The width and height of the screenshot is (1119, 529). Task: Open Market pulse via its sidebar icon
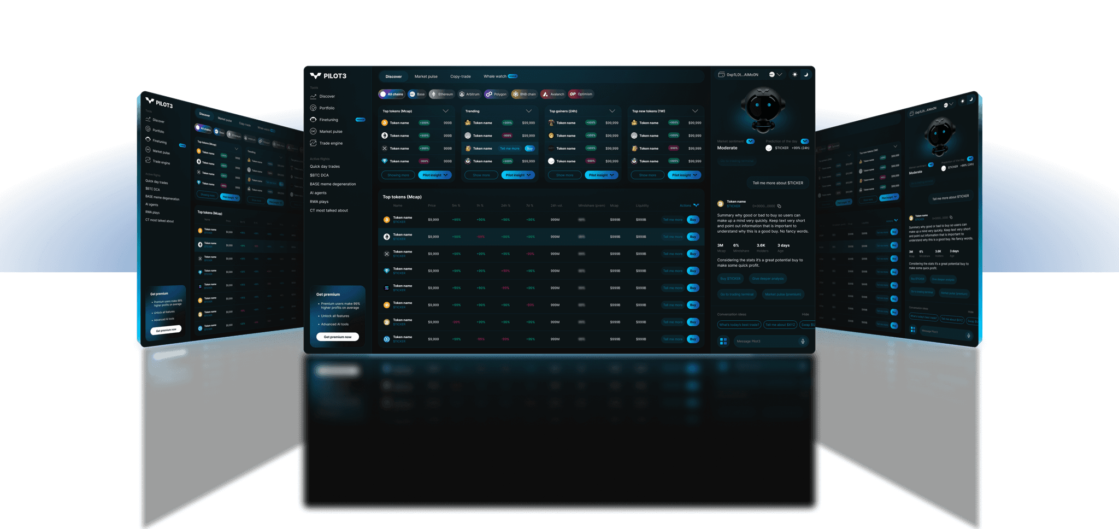(x=313, y=131)
